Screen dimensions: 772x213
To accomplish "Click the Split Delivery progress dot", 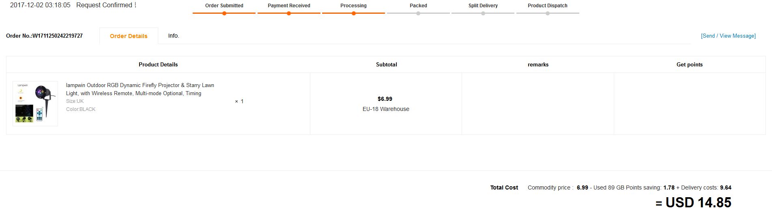I will [483, 13].
